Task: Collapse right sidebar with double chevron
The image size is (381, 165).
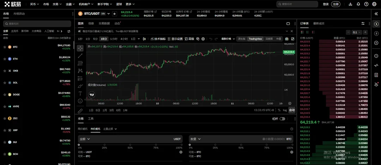Action: click(376, 14)
